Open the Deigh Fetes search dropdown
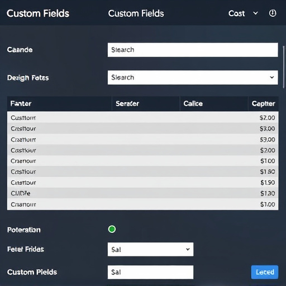Screen dimensions: 286x286 (x=193, y=78)
